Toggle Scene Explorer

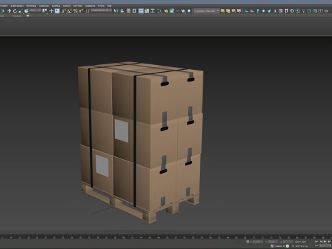(129, 11)
